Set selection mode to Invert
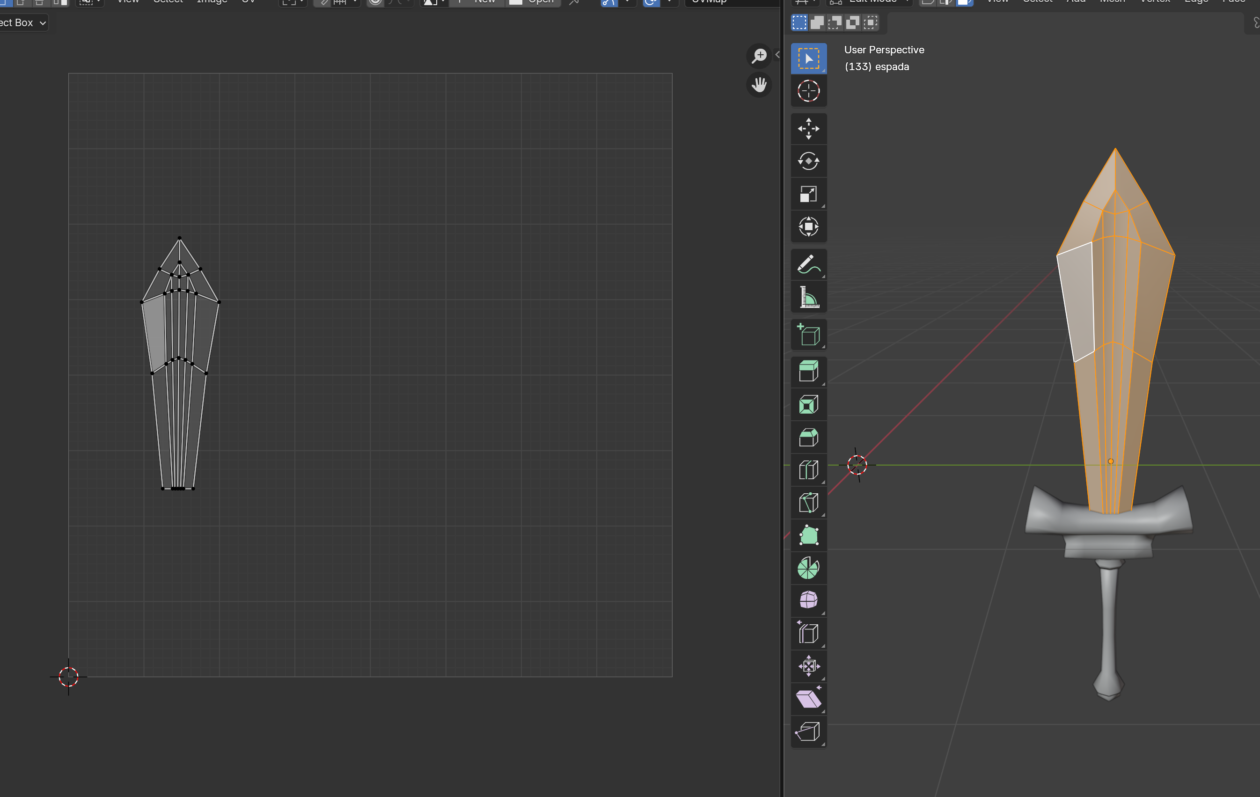Viewport: 1260px width, 797px height. click(852, 22)
